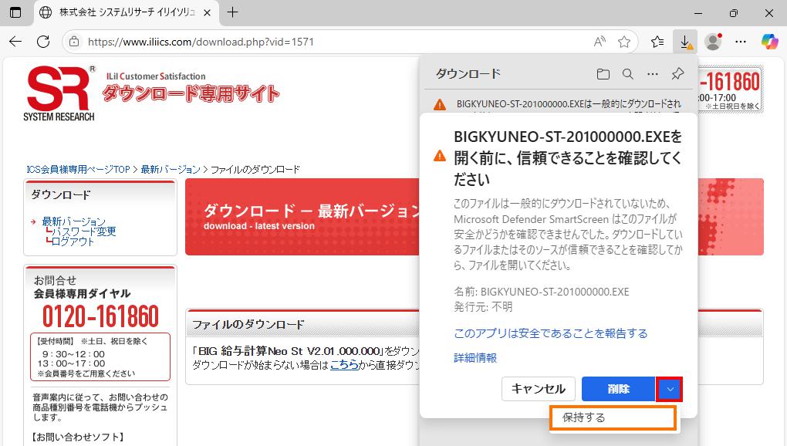Search downloads with the magnifier icon
The image size is (787, 446).
(628, 74)
